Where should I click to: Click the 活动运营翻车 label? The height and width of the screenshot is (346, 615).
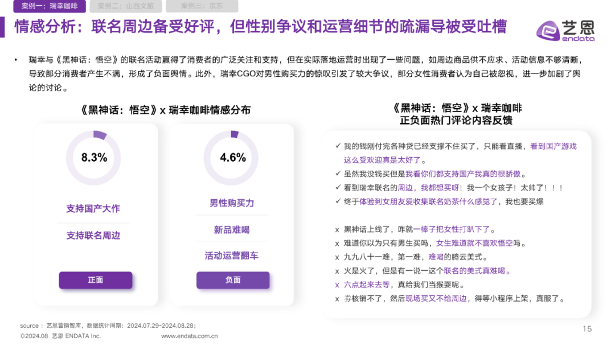(x=232, y=256)
